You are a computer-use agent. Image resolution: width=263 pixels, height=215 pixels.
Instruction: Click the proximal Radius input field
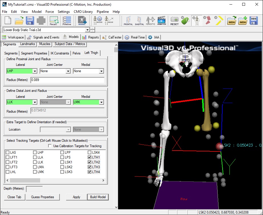(x=67, y=80)
